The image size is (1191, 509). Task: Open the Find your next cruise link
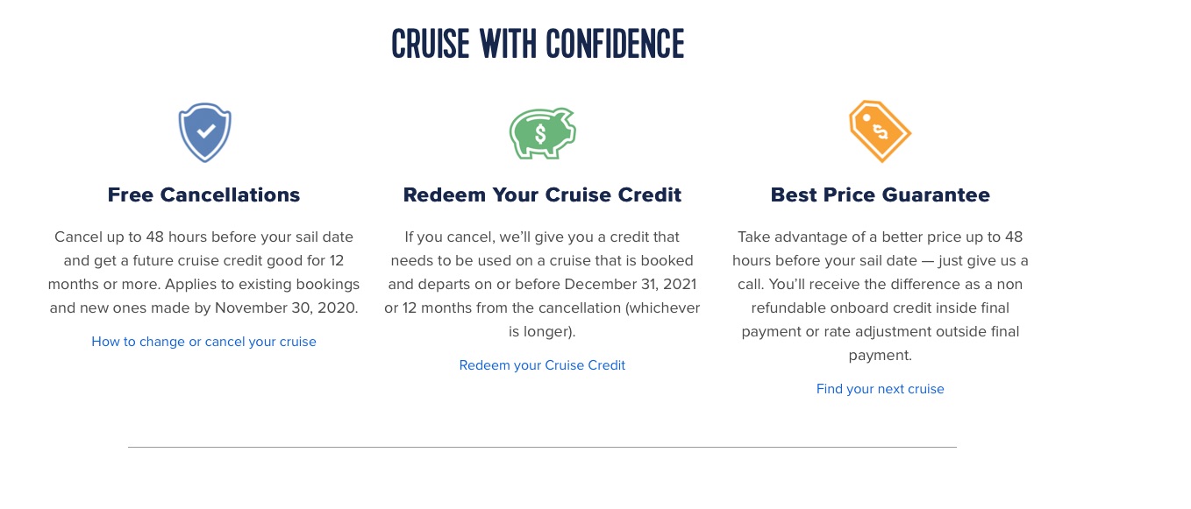880,389
